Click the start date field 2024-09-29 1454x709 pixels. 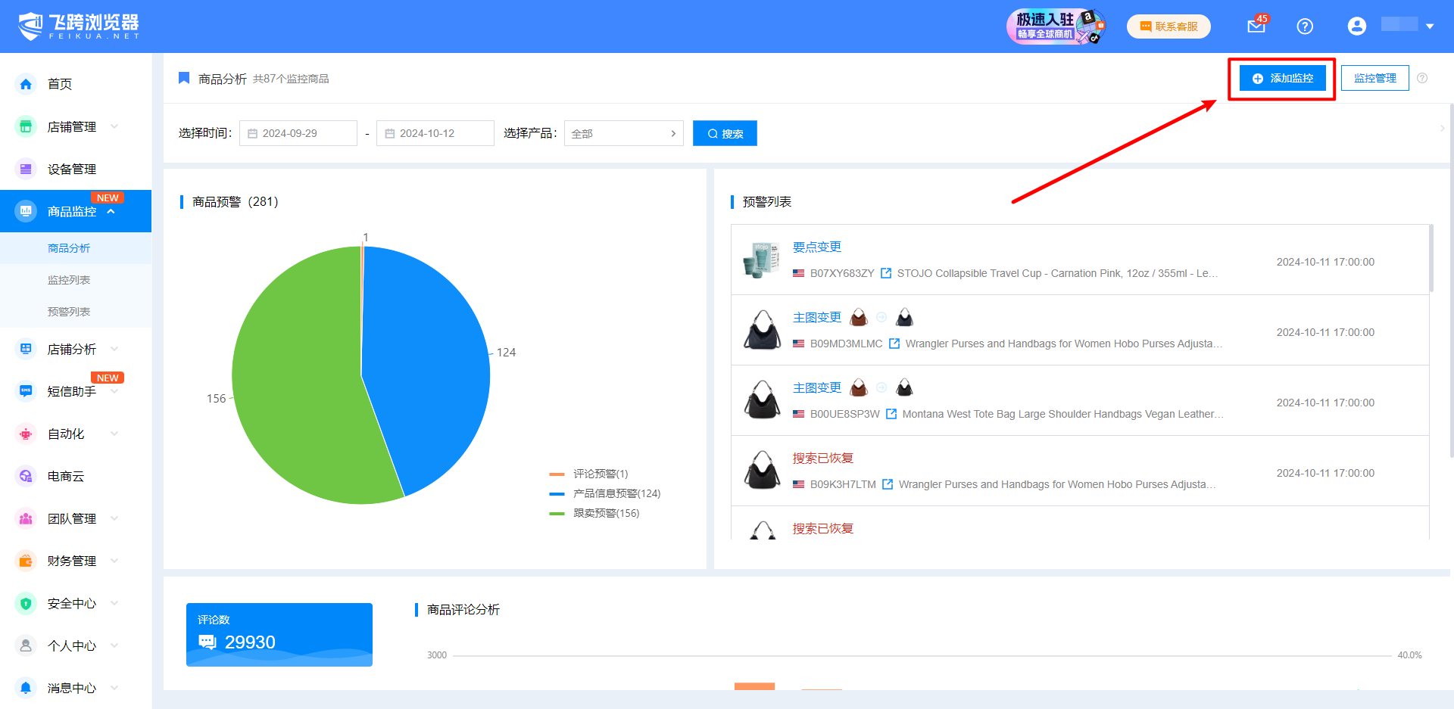[298, 133]
